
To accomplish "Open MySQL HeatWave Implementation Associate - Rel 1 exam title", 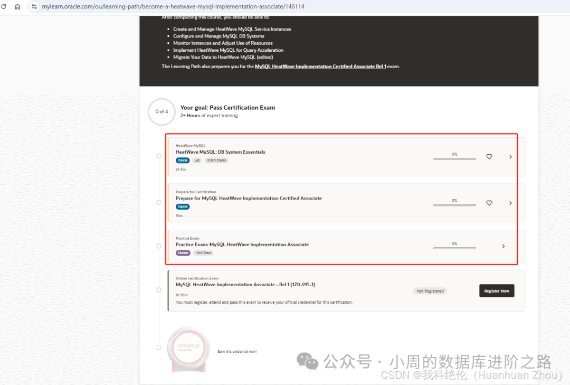I will click(245, 285).
